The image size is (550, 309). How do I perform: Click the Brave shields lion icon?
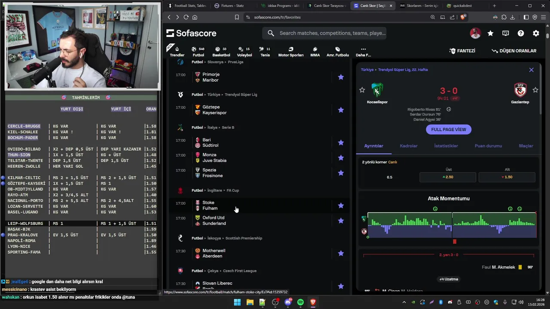tap(463, 17)
